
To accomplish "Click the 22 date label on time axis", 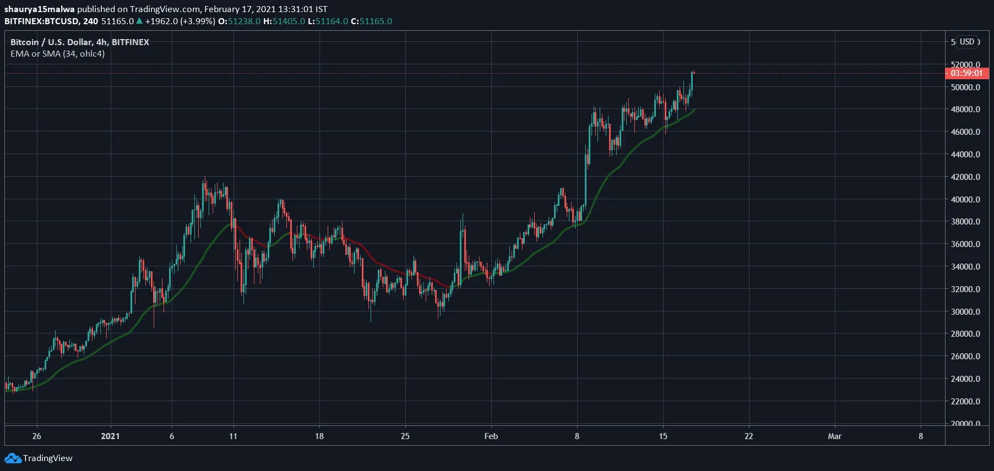I will coord(748,436).
